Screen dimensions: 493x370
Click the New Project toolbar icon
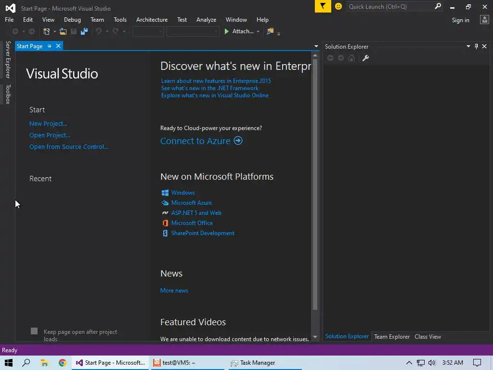tap(47, 31)
